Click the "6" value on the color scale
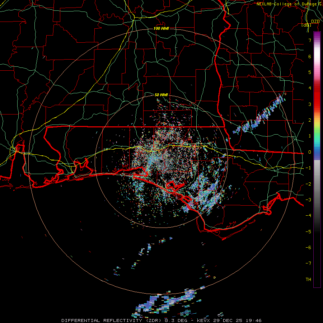This screenshot has height=323, width=323. point(310,56)
